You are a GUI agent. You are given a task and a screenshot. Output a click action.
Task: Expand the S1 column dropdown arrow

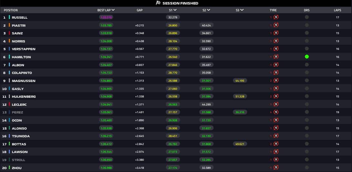pos(175,10)
